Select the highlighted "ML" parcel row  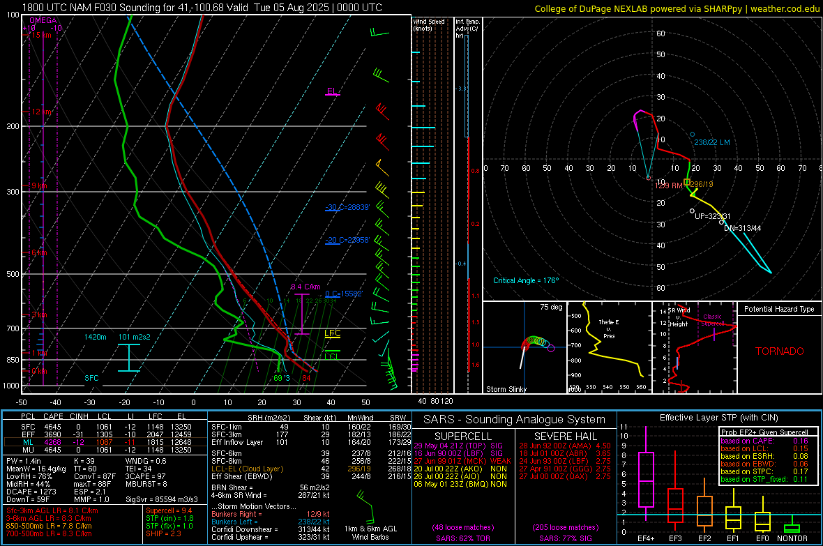(x=105, y=442)
